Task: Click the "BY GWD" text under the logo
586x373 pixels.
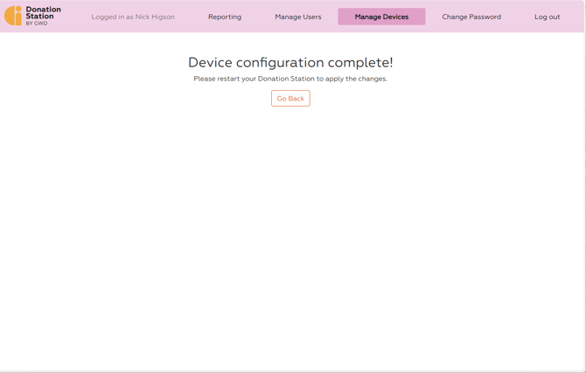Action: coord(37,24)
